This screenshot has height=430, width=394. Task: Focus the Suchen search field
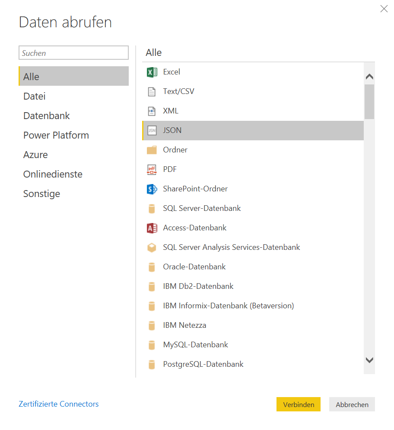click(73, 53)
